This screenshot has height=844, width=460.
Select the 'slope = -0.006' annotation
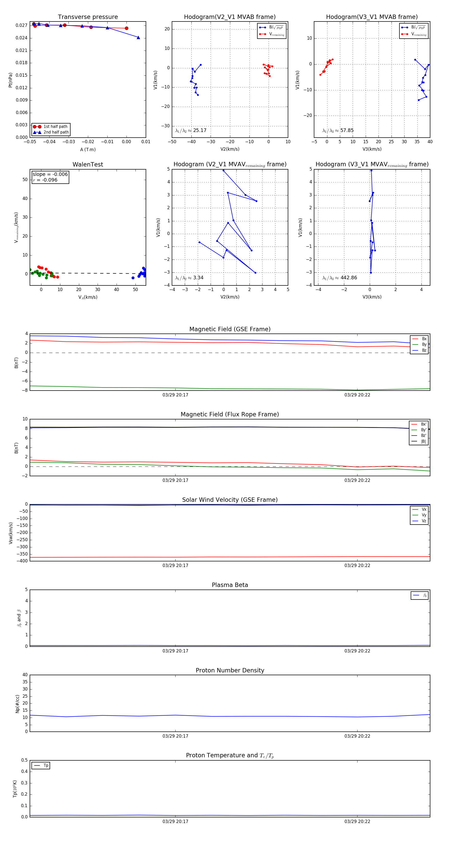click(x=50, y=174)
